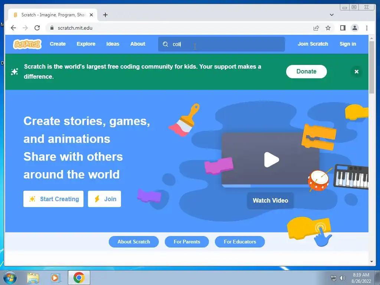The width and height of the screenshot is (380, 285).
Task: Click the scrollbar up arrow
Action: [x=371, y=38]
